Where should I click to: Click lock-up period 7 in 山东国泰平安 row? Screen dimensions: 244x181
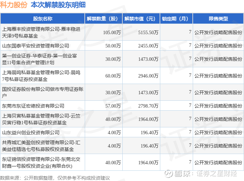(x=190, y=45)
